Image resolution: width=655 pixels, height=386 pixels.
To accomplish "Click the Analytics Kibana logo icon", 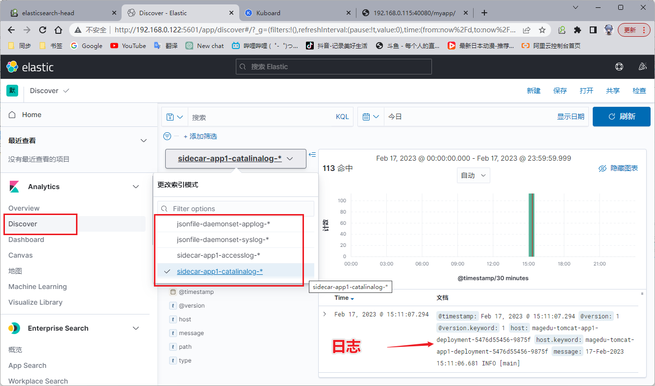I will (x=14, y=187).
